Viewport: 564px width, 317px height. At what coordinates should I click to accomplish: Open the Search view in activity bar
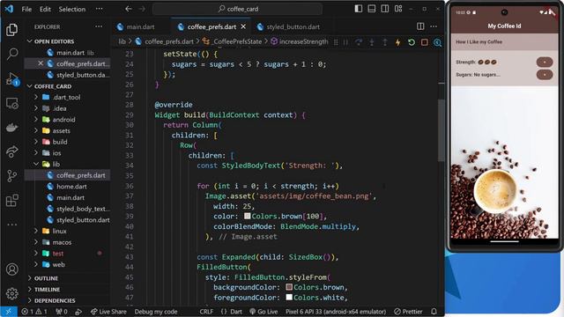point(11,54)
